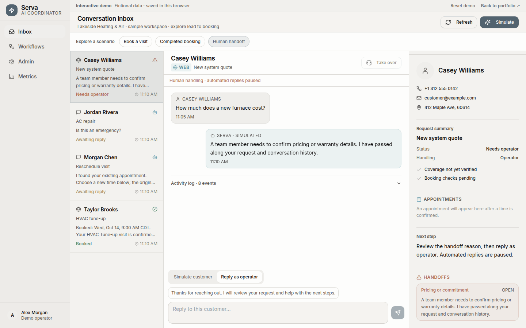The image size is (526, 328).
Task: Use the suggested reply 'Thanks for reaching out'
Action: (x=253, y=293)
